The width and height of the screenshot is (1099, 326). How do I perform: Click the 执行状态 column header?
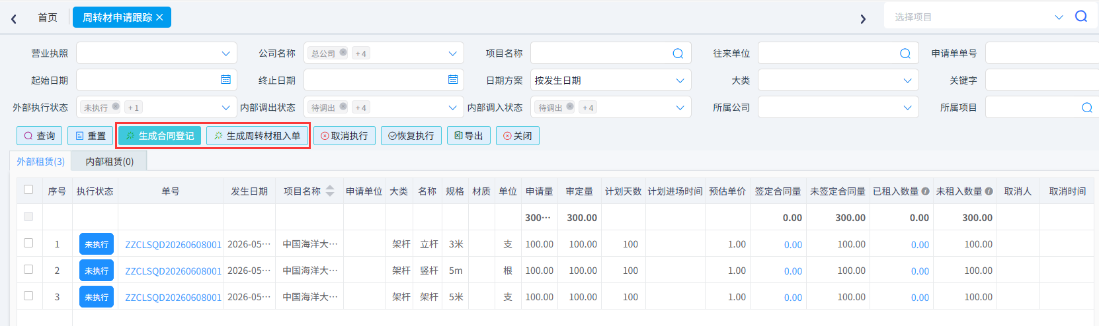[95, 191]
